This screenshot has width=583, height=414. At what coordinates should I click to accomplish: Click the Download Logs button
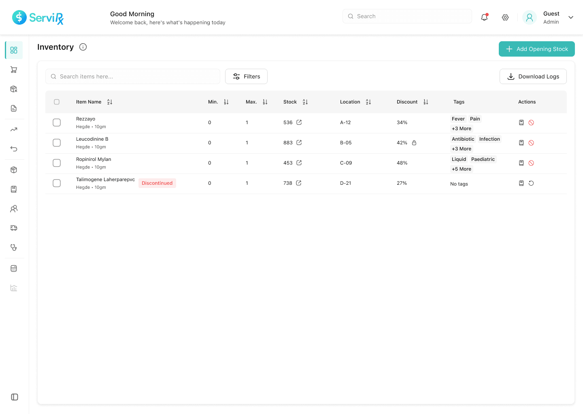pyautogui.click(x=533, y=76)
